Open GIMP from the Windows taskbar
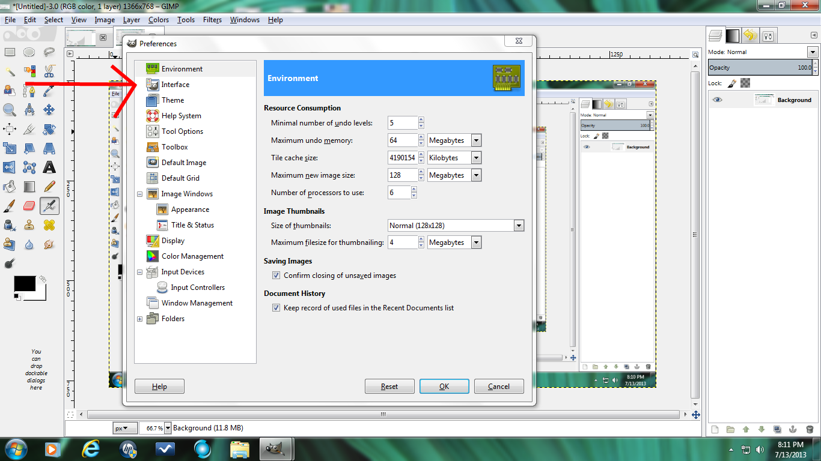The height and width of the screenshot is (461, 821). coord(276,448)
